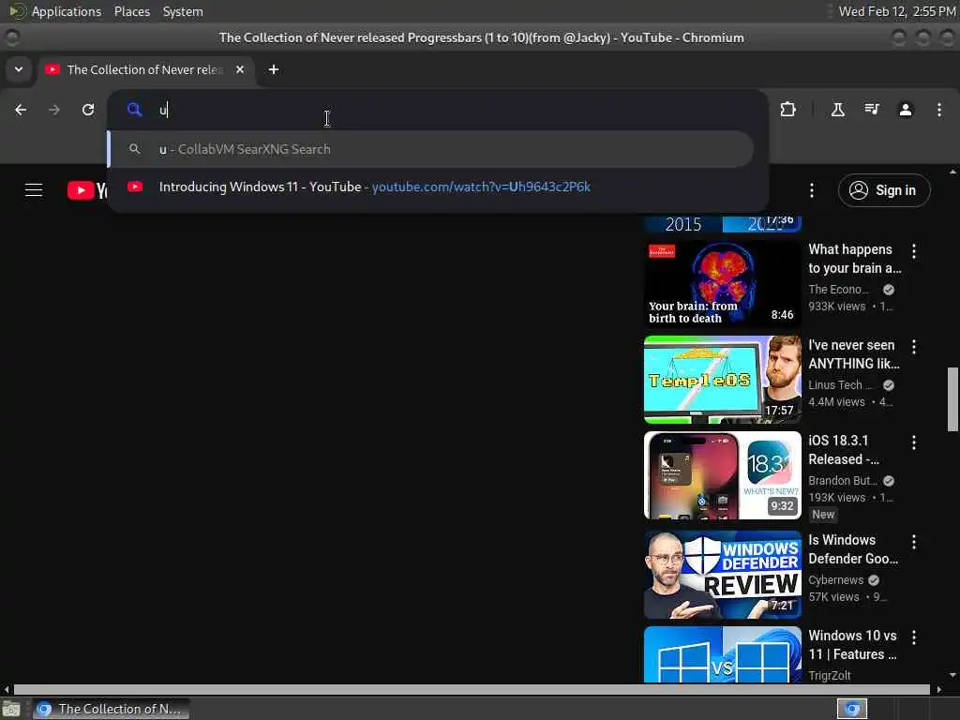This screenshot has width=960, height=720.
Task: Click the browser forward arrow
Action: 54,110
